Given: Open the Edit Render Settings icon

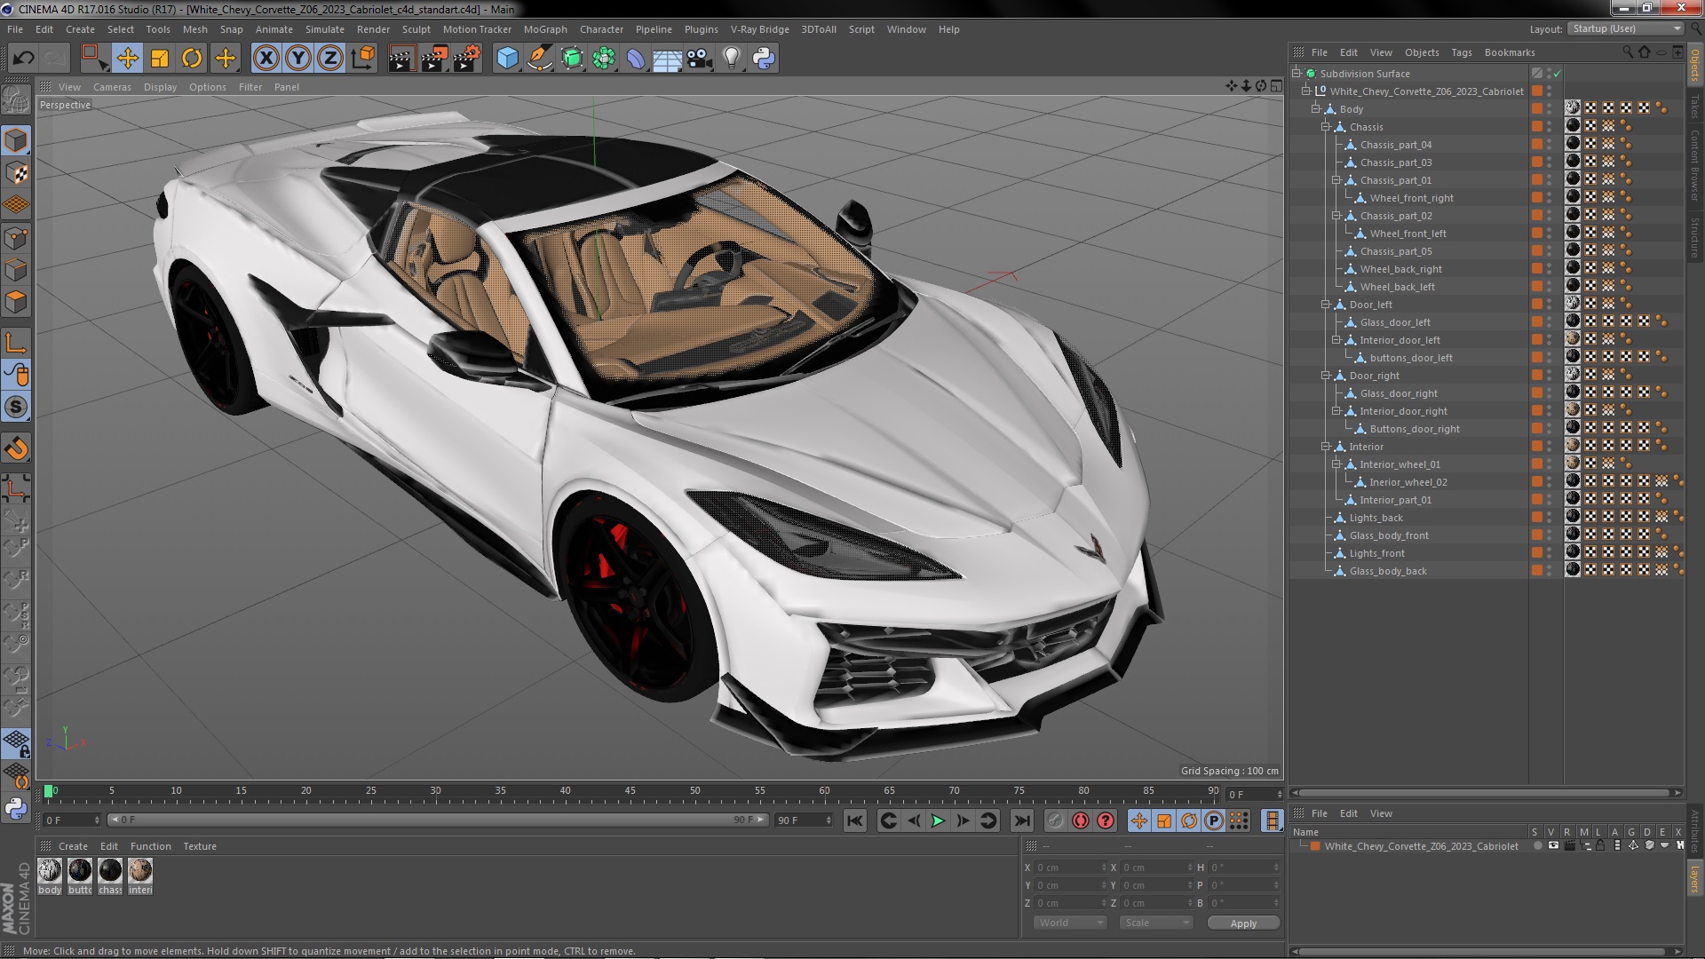Looking at the screenshot, I should coord(467,59).
